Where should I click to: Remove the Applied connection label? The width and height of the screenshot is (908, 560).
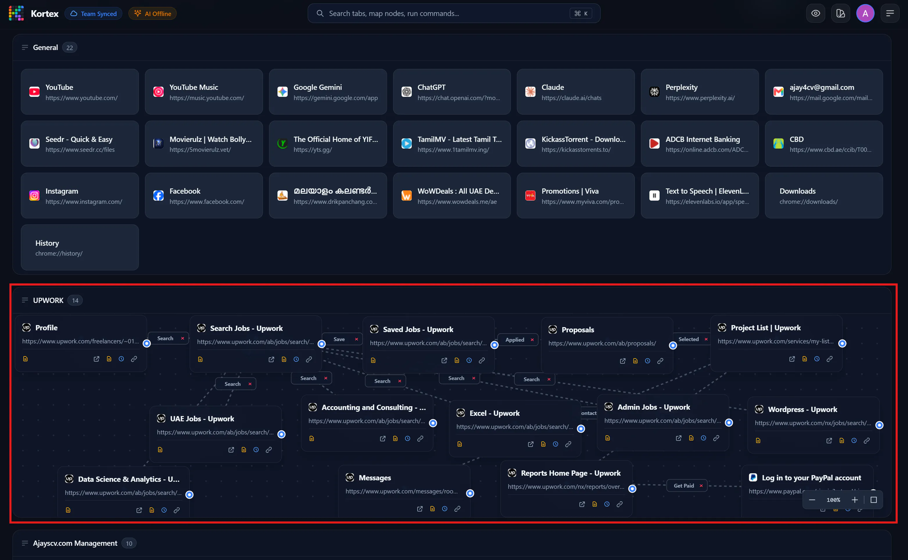(532, 340)
